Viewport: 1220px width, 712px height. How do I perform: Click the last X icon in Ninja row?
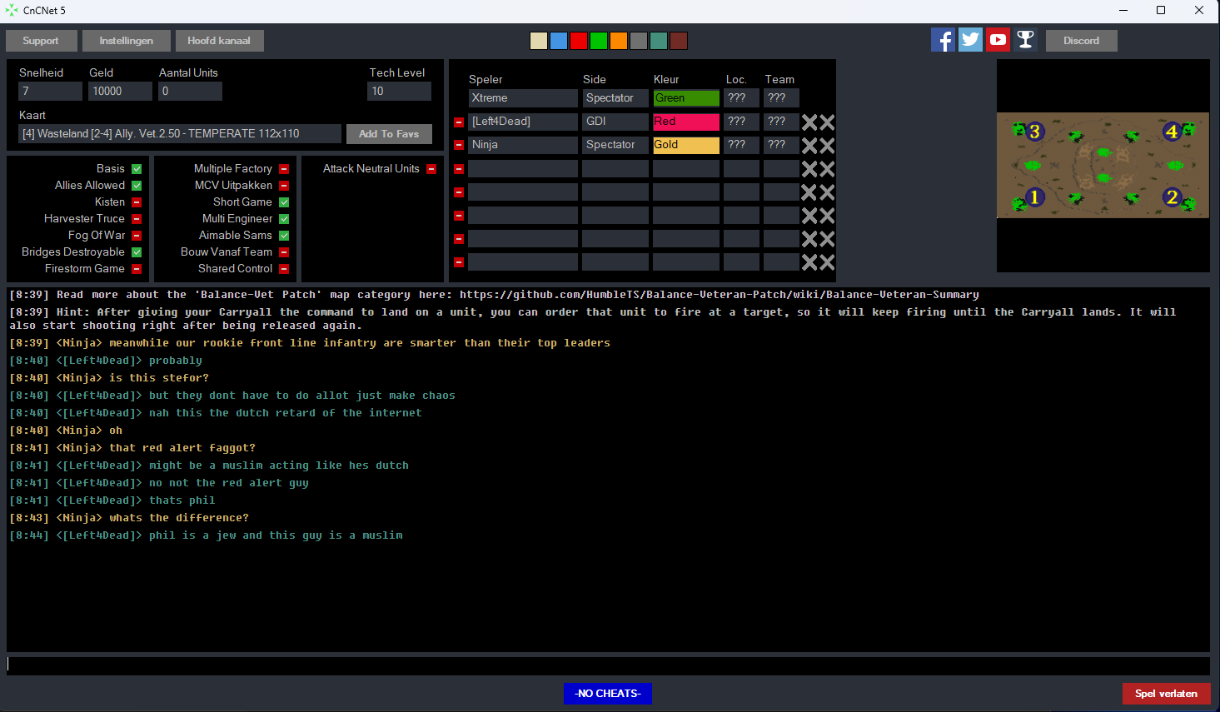coord(827,146)
